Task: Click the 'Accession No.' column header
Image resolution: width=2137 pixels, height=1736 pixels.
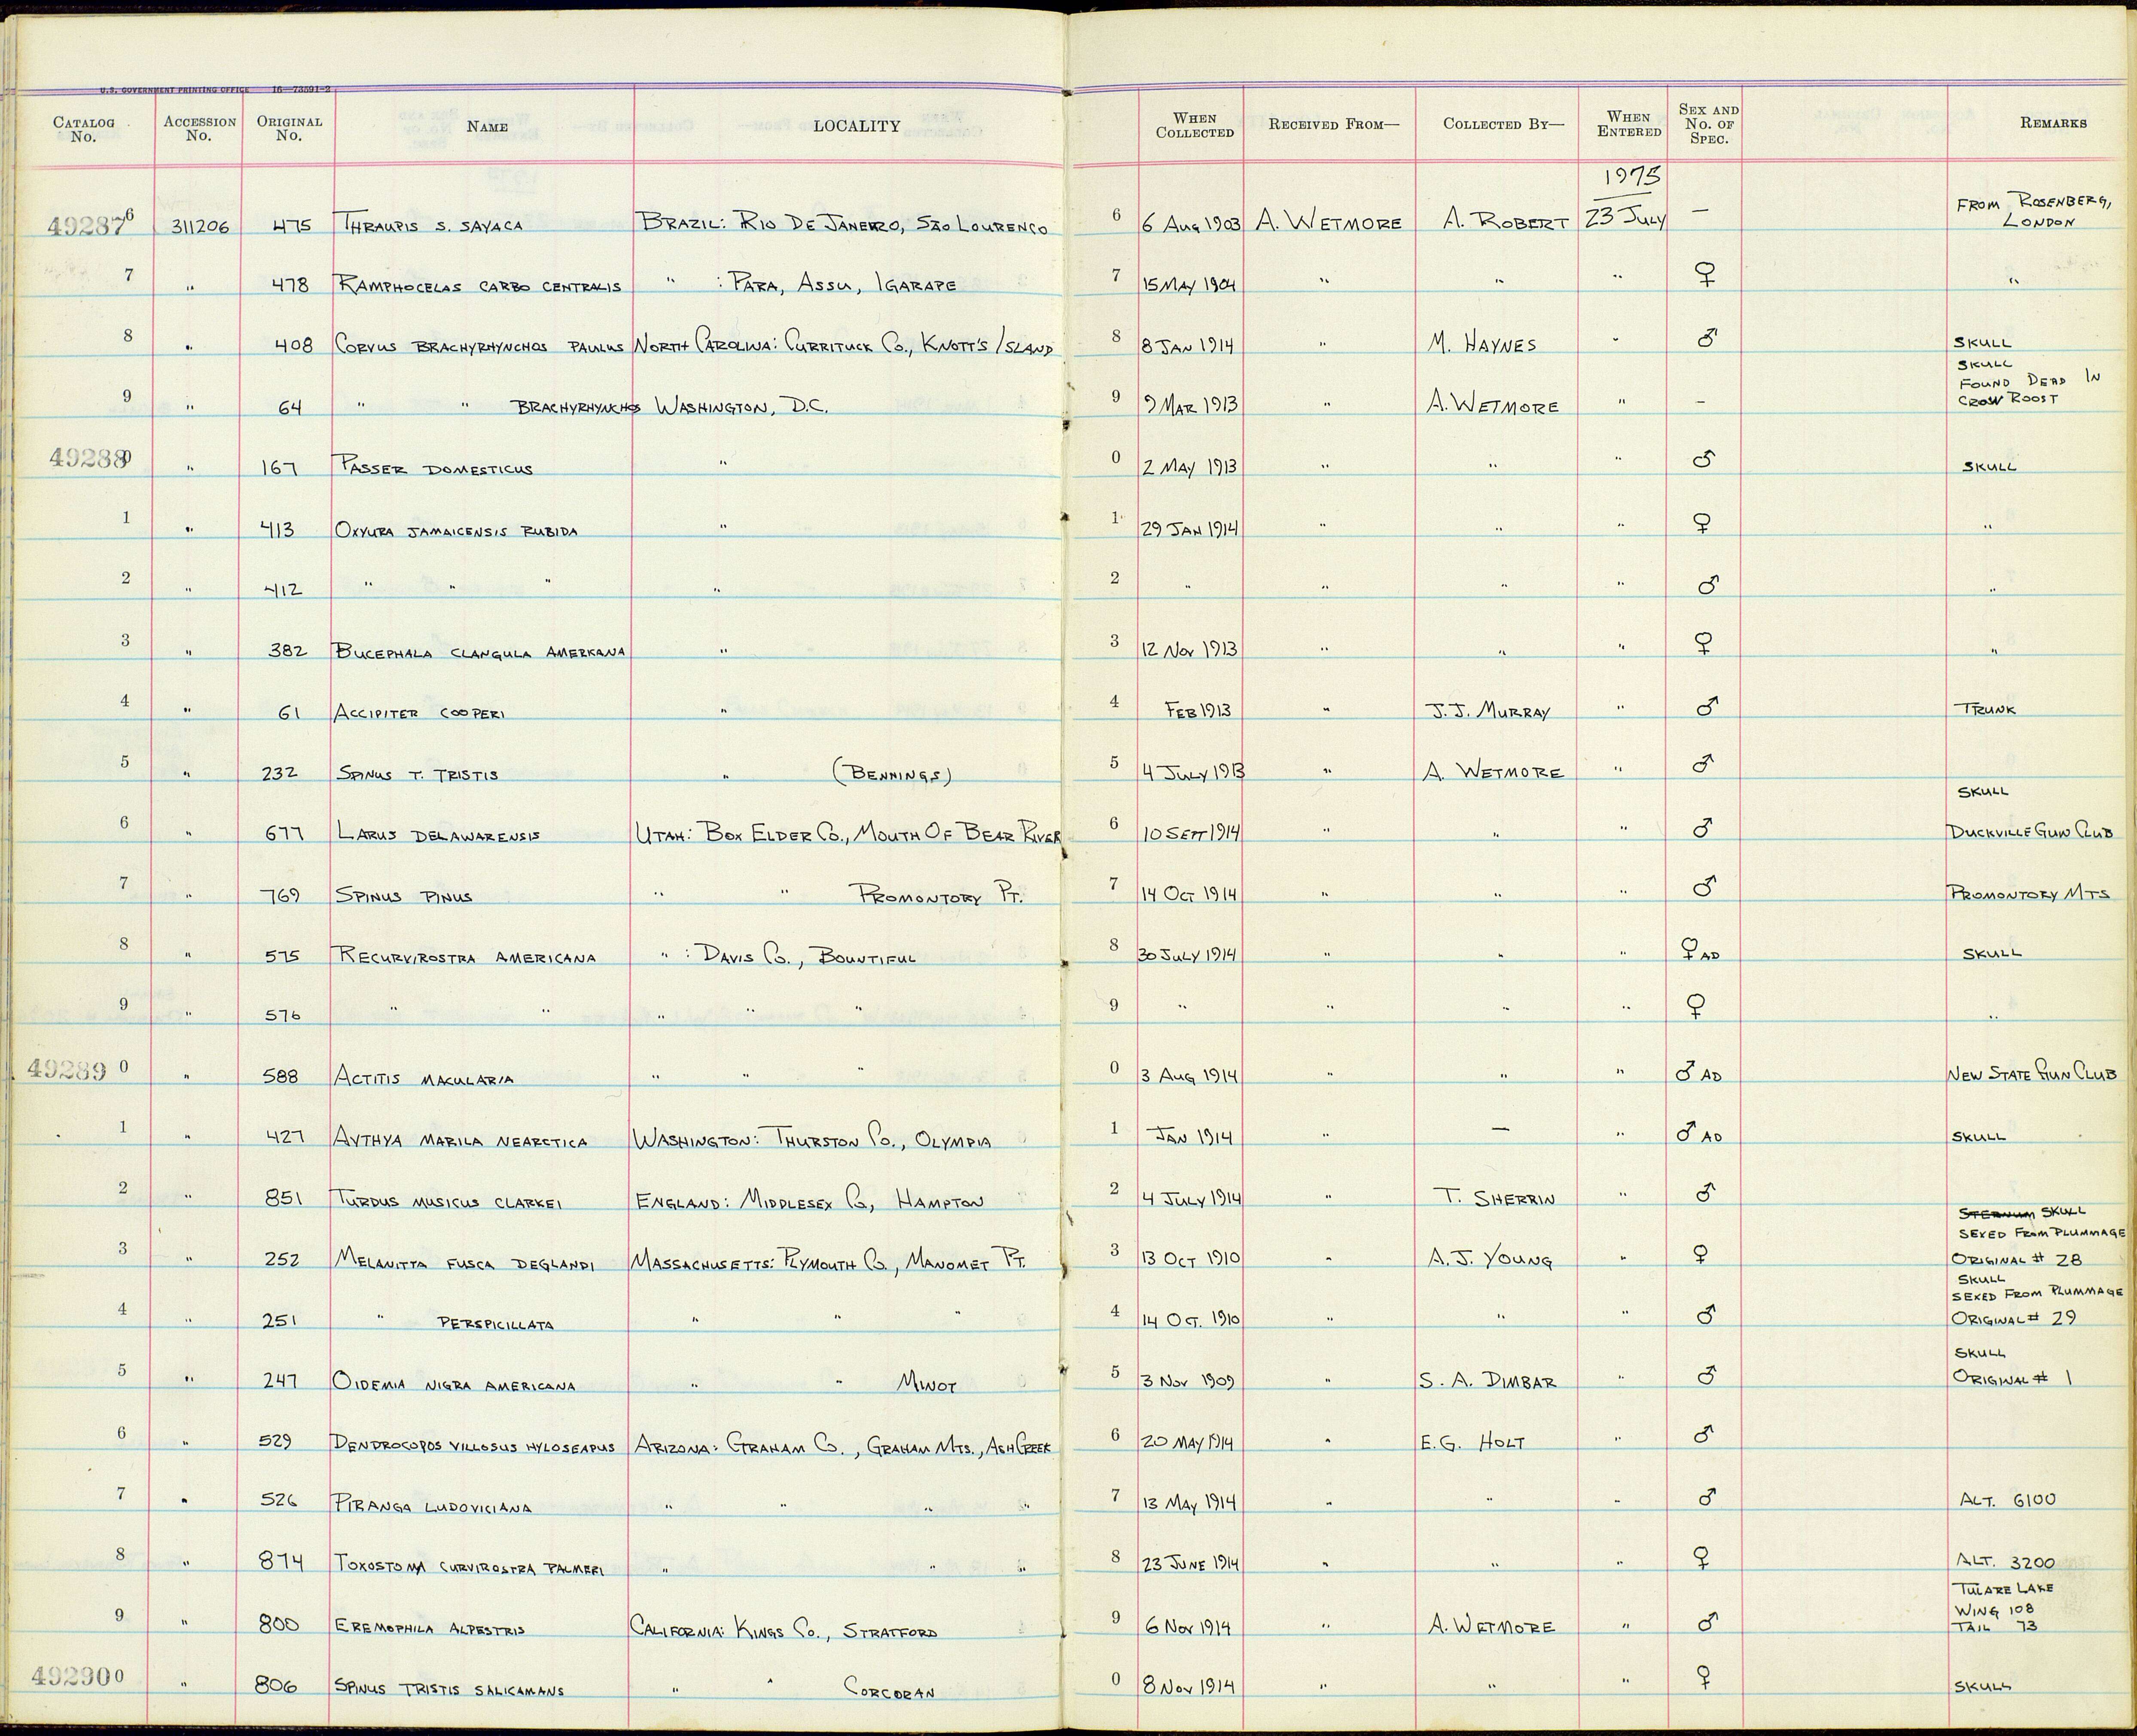Action: pyautogui.click(x=199, y=128)
